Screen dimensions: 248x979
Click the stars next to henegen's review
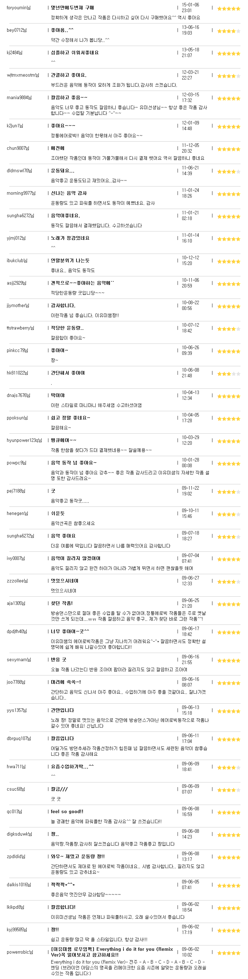click(x=229, y=514)
